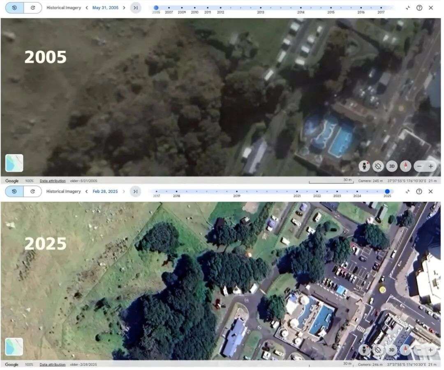
Task: Click the compass icon in the 2025 view
Action: pos(406,350)
